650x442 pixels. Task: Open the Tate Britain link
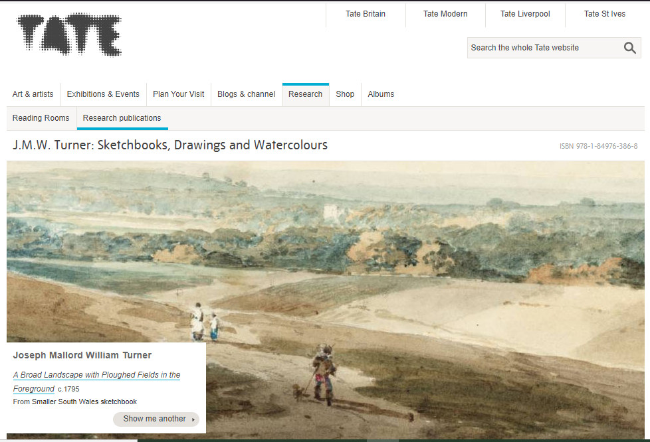365,14
